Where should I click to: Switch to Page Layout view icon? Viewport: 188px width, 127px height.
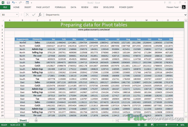[146, 125]
